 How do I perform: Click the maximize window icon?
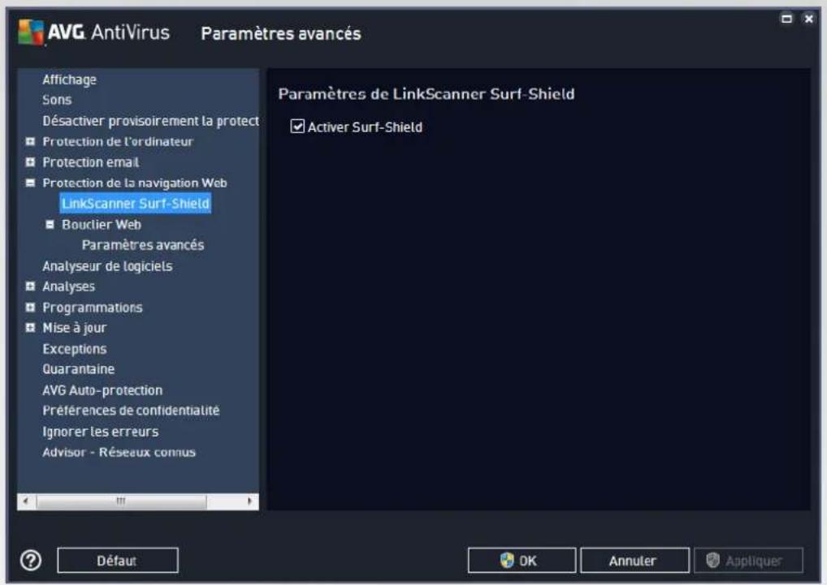pyautogui.click(x=786, y=19)
